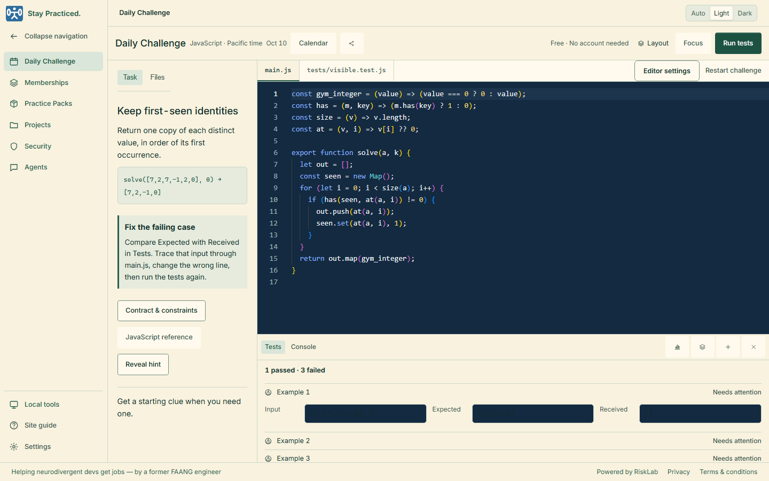
Task: Click Restart challenge
Action: 733,71
